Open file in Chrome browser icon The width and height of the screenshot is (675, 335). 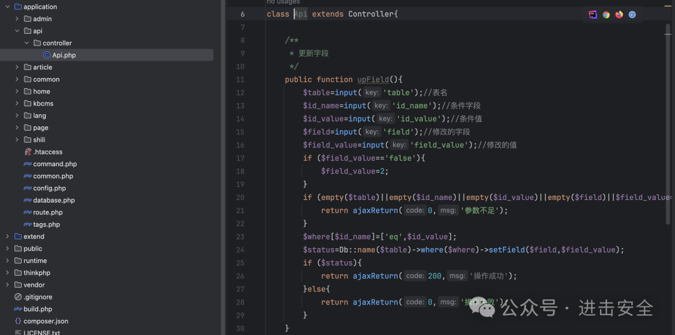click(x=606, y=14)
